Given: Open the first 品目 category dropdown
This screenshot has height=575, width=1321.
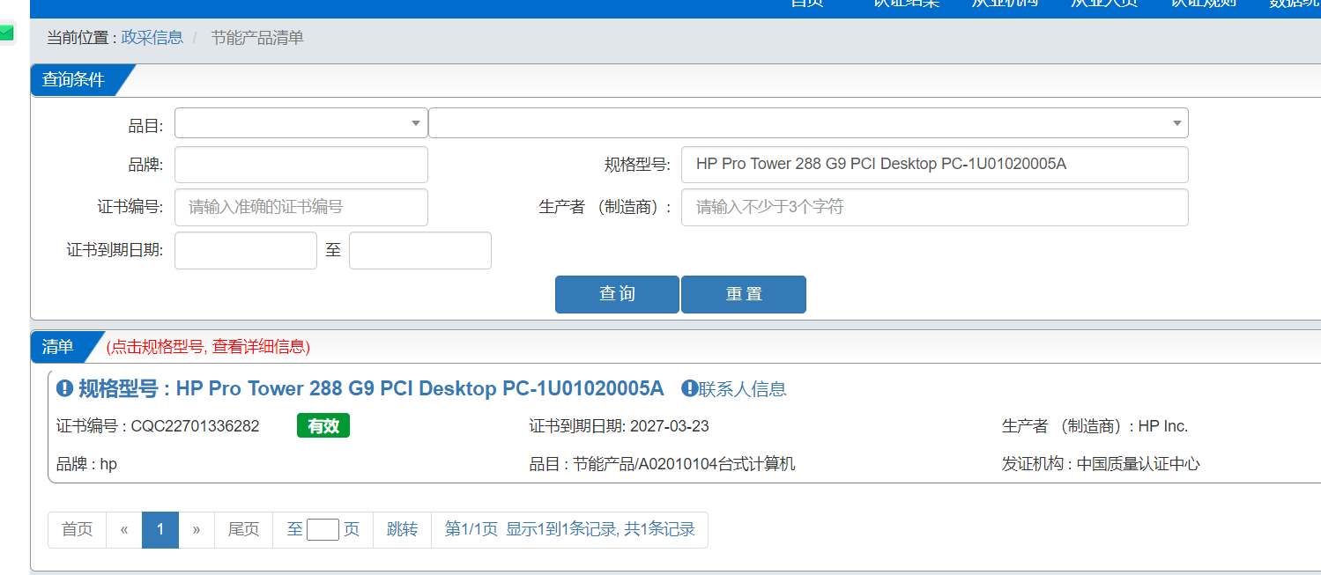Looking at the screenshot, I should pos(301,123).
